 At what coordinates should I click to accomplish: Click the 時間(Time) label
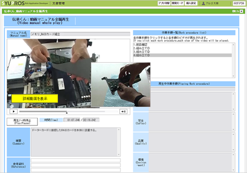pyautogui.click(x=51, y=120)
